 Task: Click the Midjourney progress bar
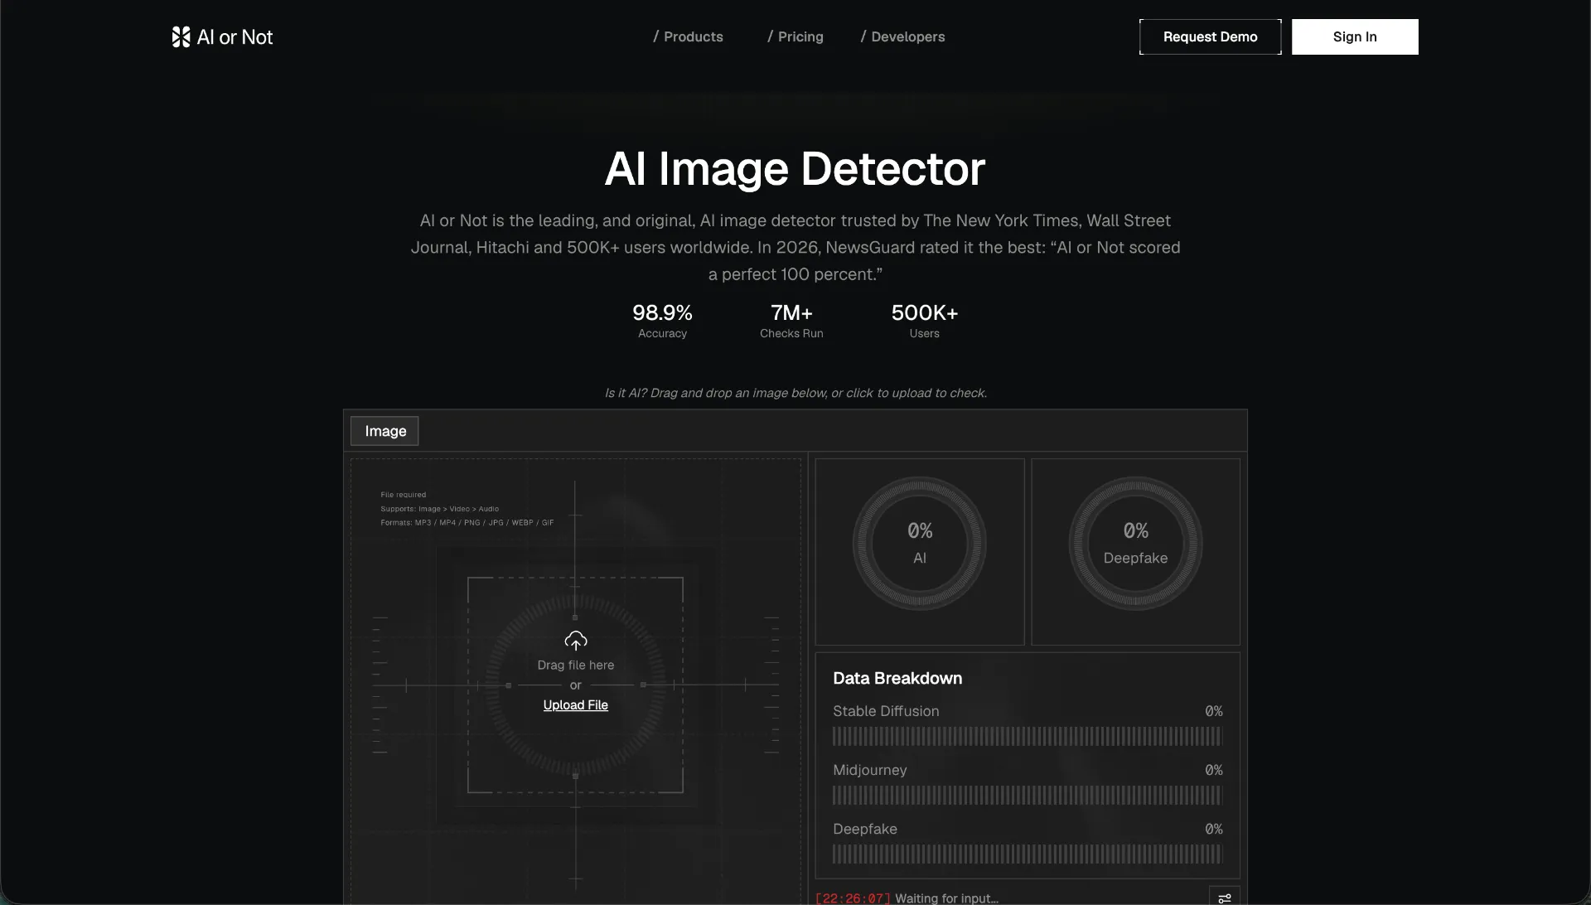[1027, 795]
